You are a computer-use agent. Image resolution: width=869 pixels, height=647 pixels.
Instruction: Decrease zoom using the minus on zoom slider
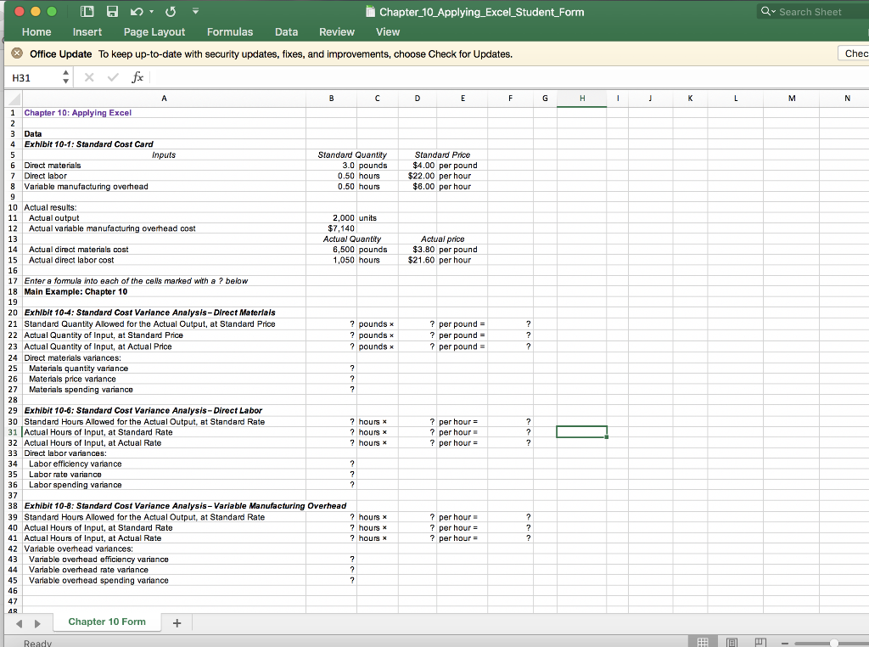coord(785,642)
